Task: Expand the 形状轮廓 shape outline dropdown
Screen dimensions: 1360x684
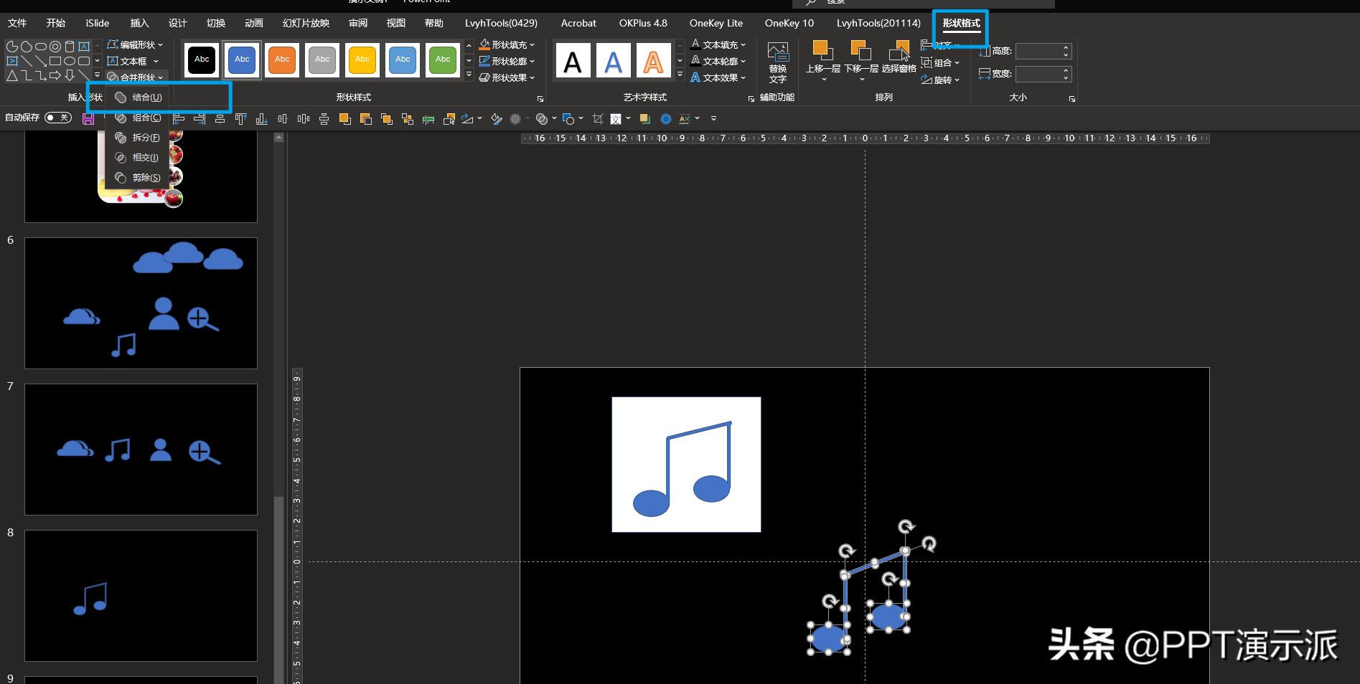Action: click(507, 61)
